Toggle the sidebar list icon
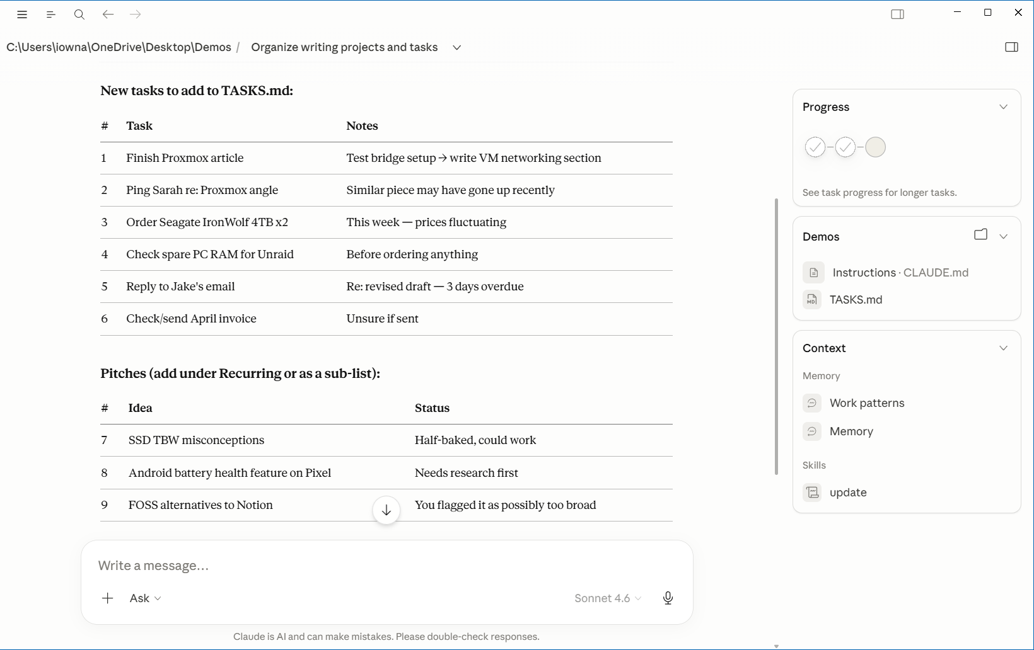Viewport: 1034px width, 650px height. [x=51, y=14]
